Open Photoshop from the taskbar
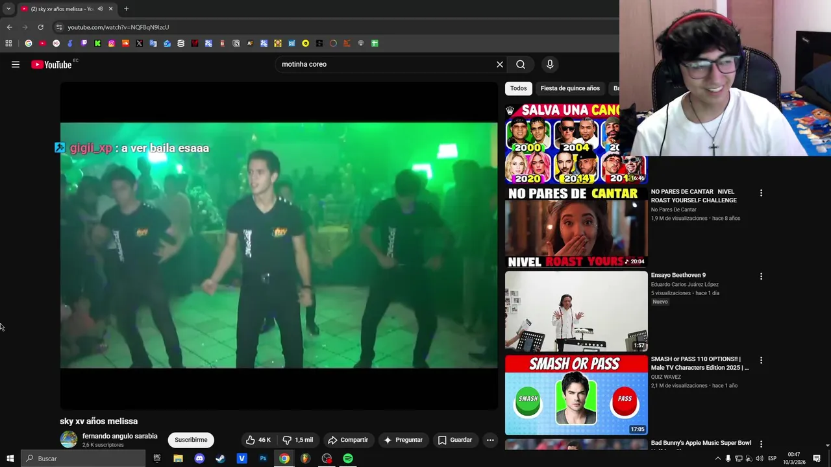The image size is (831, 467). 263,459
